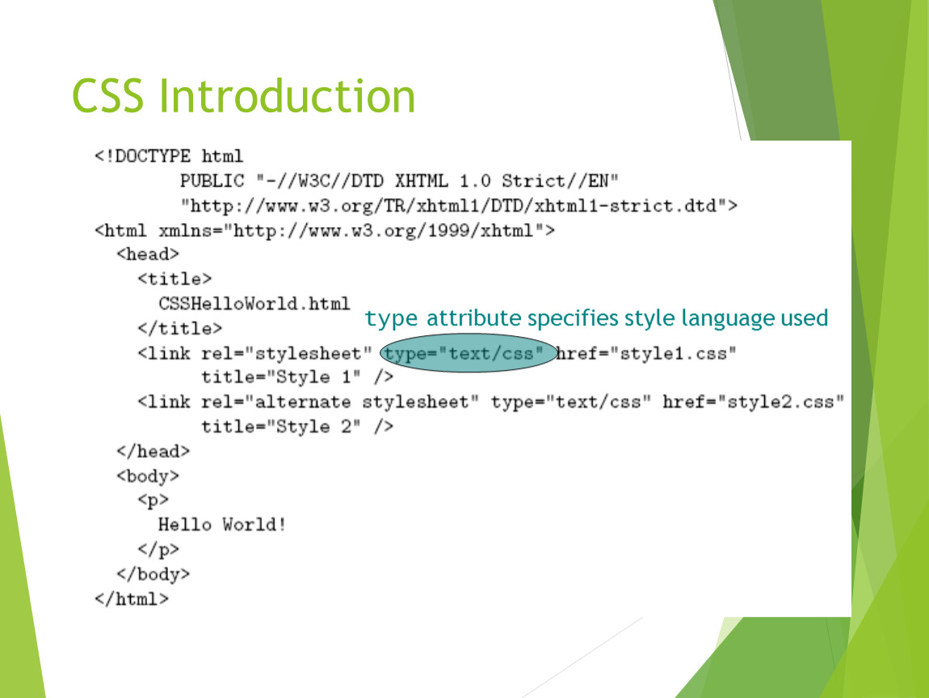This screenshot has width=929, height=698.
Task: Click the '<!DOCTYPE html' line
Action: pyautogui.click(x=169, y=157)
